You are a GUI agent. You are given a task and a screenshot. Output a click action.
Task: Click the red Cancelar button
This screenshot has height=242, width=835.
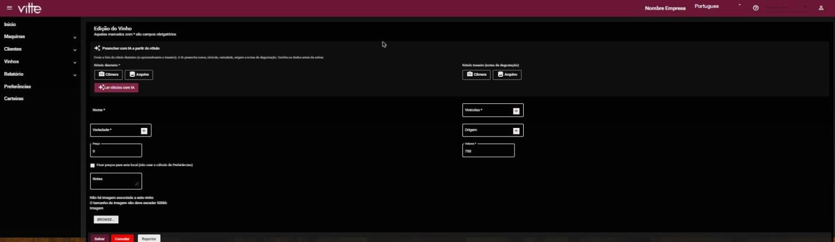[122, 239]
